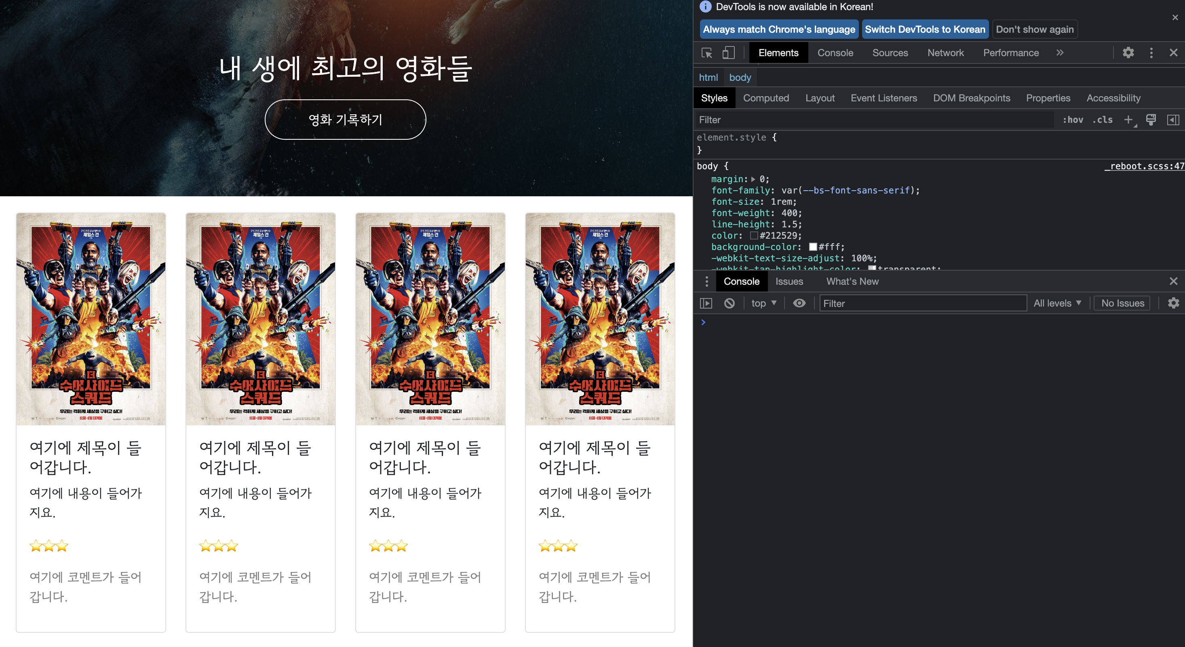This screenshot has width=1185, height=647.
Task: Dismiss the DevTools language notification
Action: coord(1175,17)
